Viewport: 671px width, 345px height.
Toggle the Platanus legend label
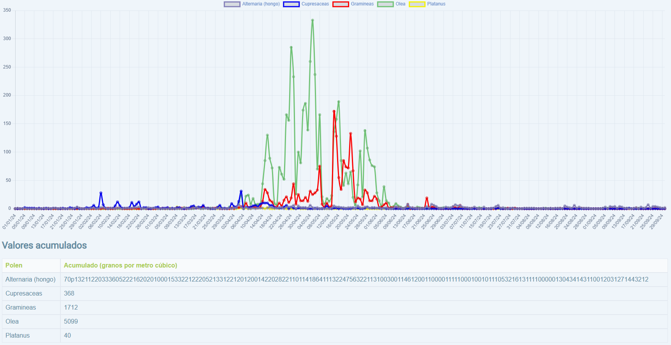tap(436, 4)
